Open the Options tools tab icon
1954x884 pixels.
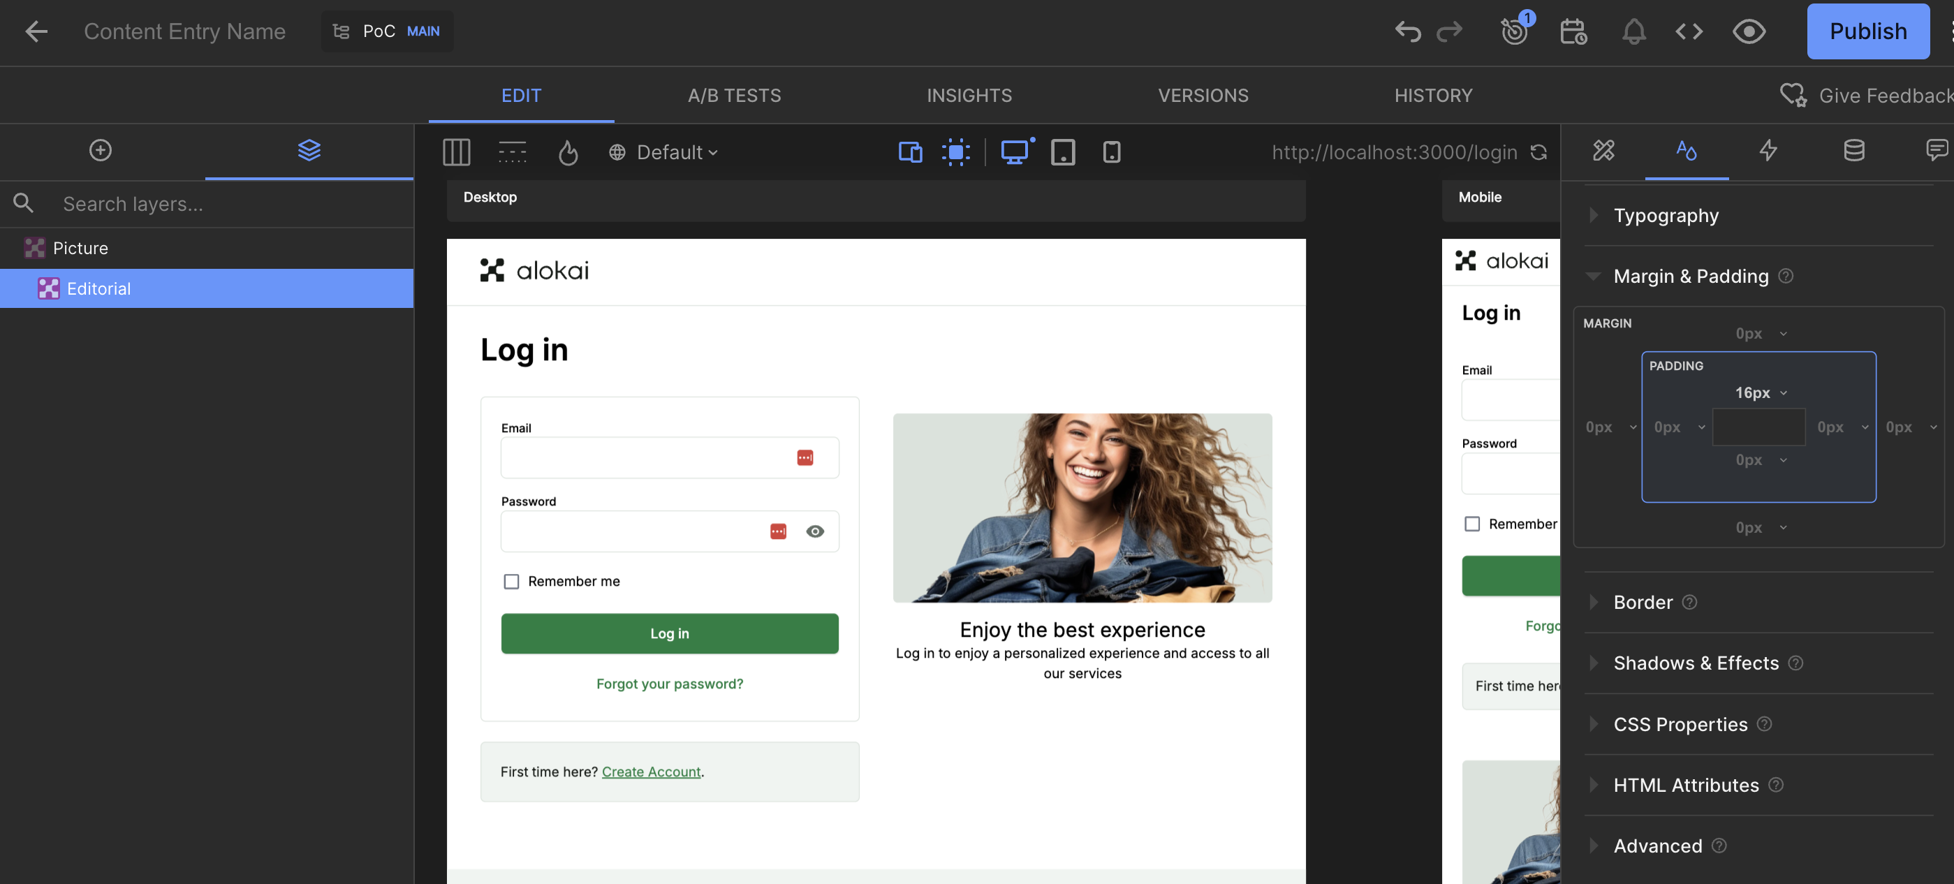tap(1603, 150)
